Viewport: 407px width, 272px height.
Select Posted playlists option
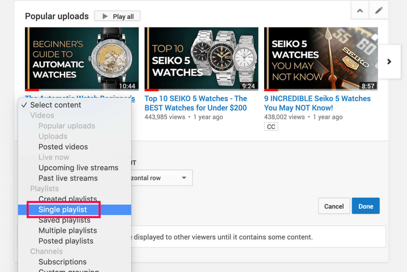[x=74, y=241]
